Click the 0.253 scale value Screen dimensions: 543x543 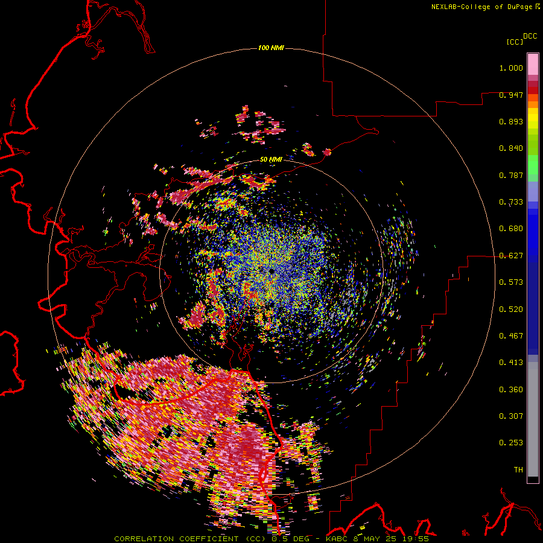(511, 443)
